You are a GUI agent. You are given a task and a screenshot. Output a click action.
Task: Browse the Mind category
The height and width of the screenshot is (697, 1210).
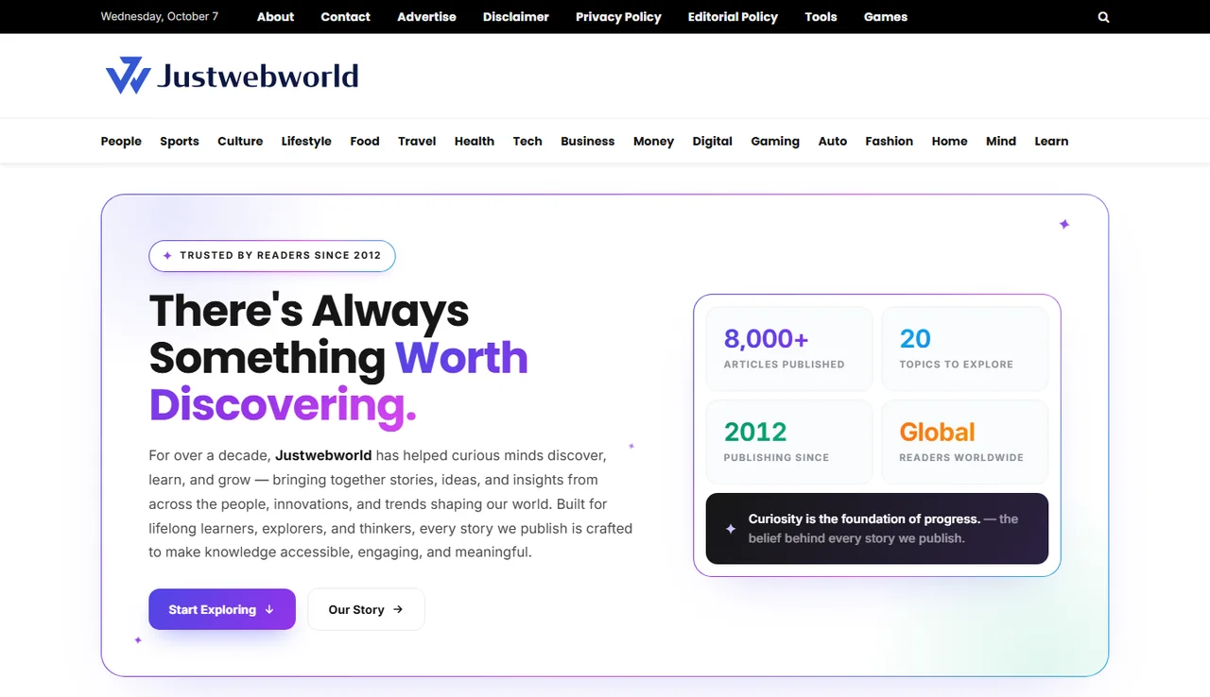coord(1000,142)
